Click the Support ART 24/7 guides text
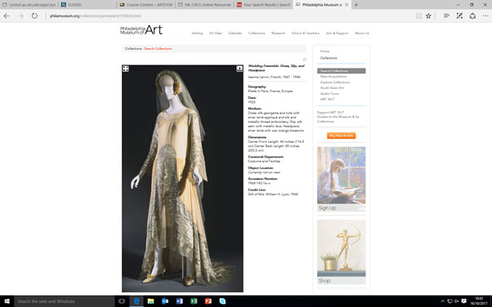The width and height of the screenshot is (492, 307). pyautogui.click(x=338, y=117)
